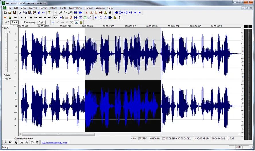Open the Edit menu
The width and height of the screenshot is (255, 151).
(x=16, y=8)
